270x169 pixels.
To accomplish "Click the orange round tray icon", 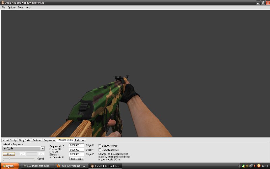I will 259,166.
